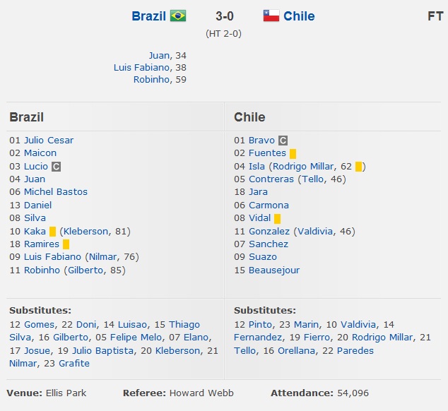Click the Chile flag icon
The height and width of the screenshot is (411, 448).
[x=271, y=16]
